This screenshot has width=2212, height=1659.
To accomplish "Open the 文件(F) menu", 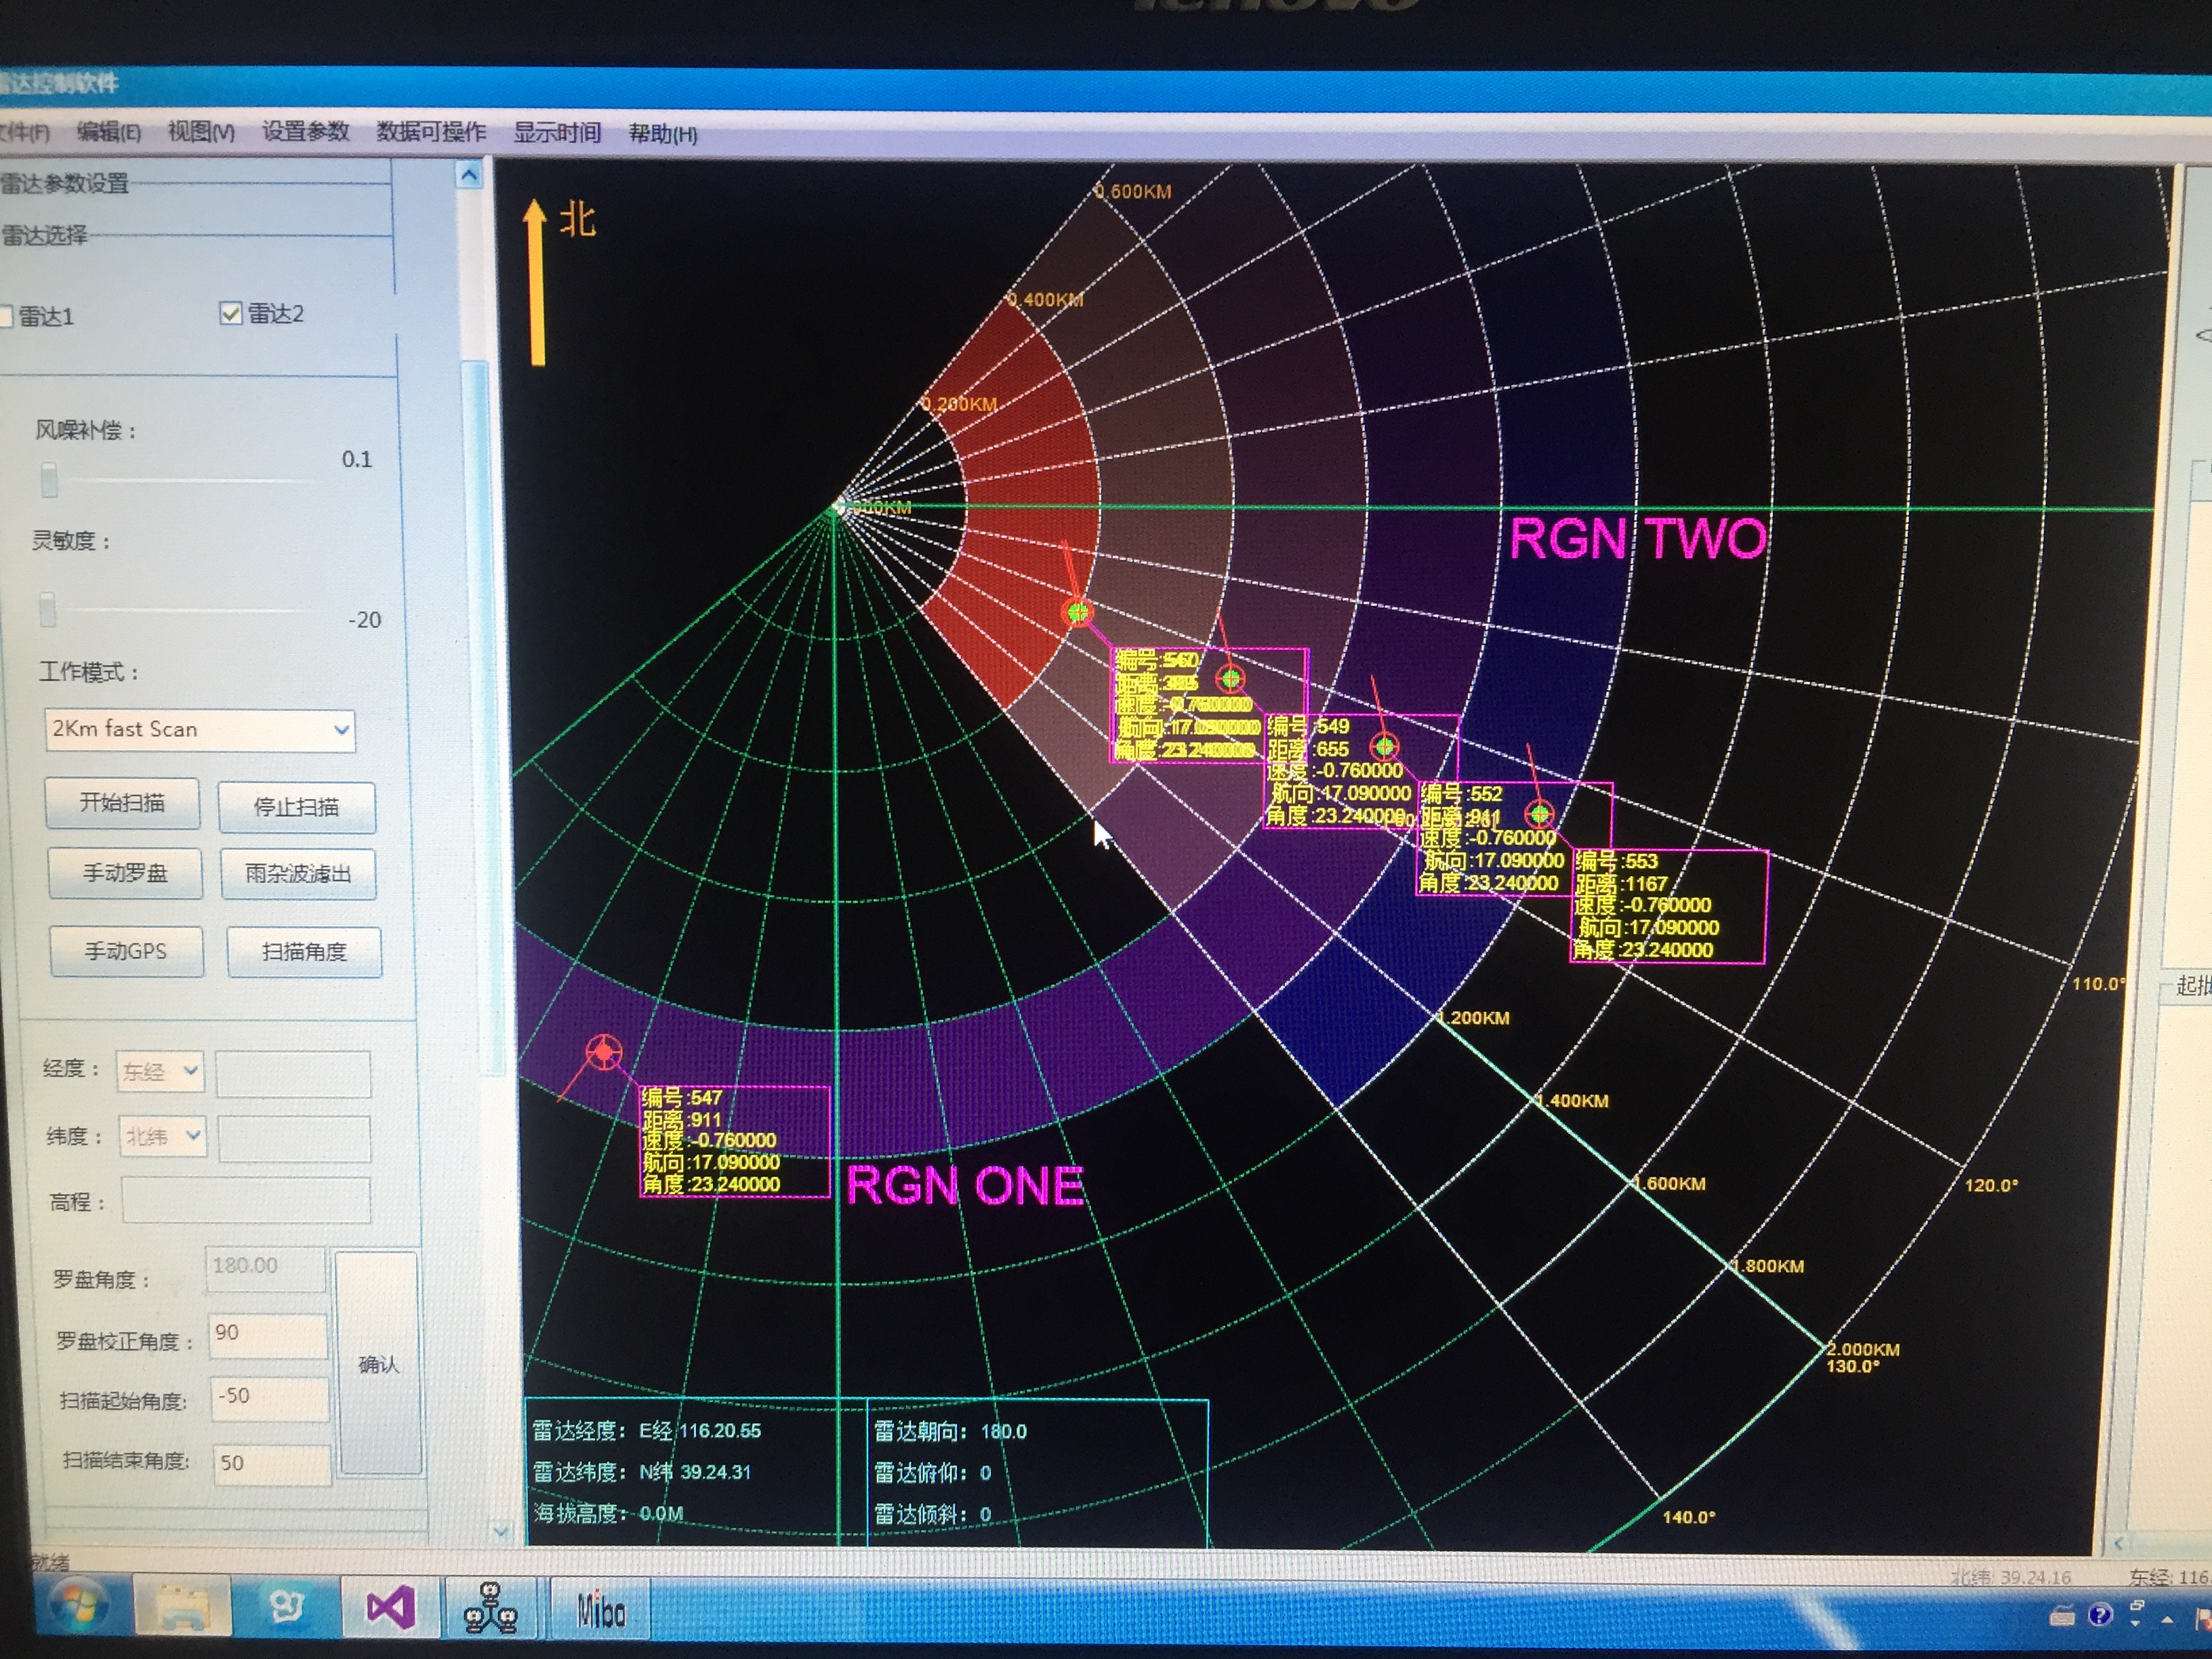I will click(24, 132).
